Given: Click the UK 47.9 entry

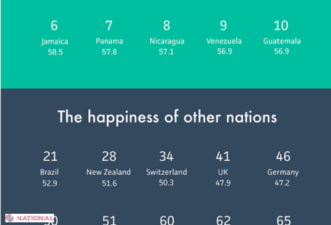Looking at the screenshot, I should pos(223,169).
